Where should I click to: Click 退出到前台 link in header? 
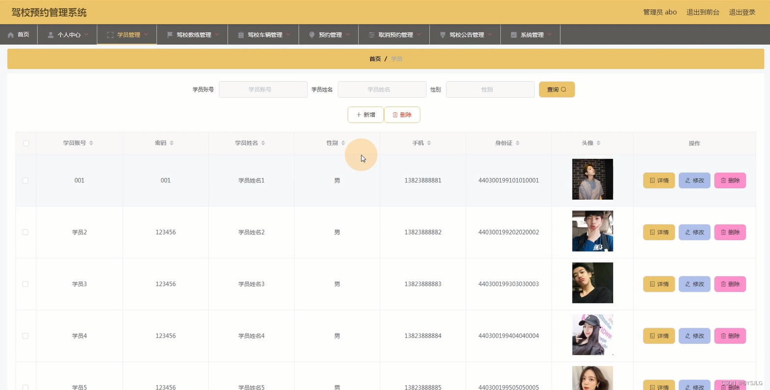tap(703, 12)
